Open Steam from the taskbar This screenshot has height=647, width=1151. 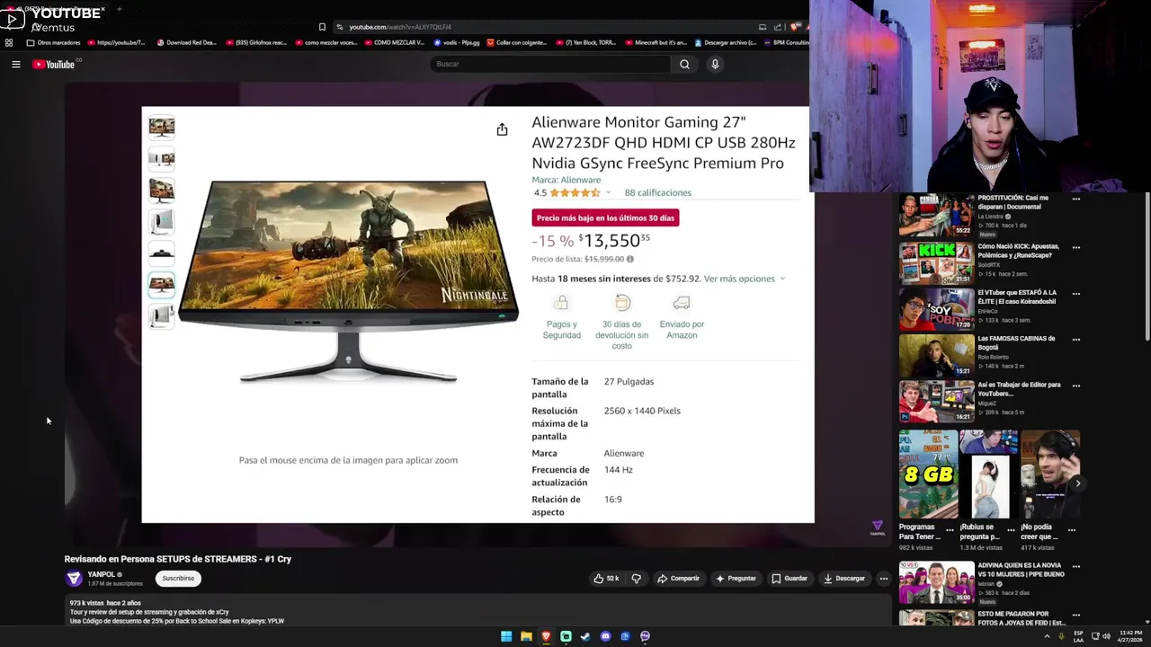pos(585,636)
